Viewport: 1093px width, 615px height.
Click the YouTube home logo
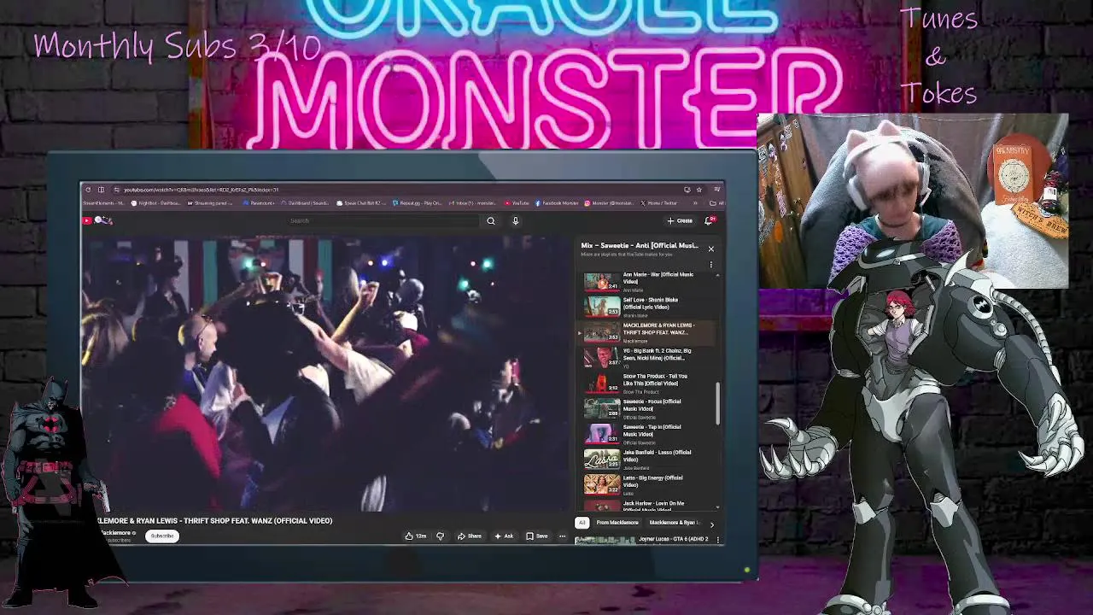[97, 221]
